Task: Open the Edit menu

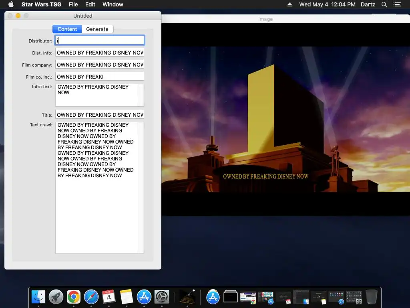Action: coord(90,4)
